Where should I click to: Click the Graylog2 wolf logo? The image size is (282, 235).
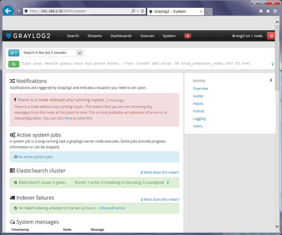[x=9, y=36]
